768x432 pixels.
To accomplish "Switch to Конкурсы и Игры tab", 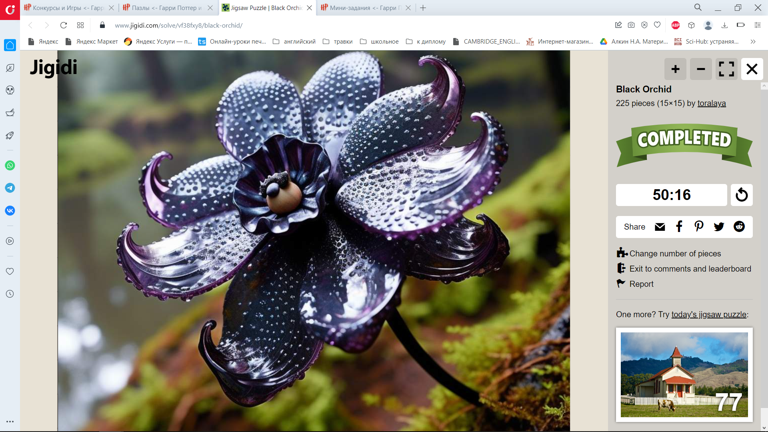I will coord(68,8).
